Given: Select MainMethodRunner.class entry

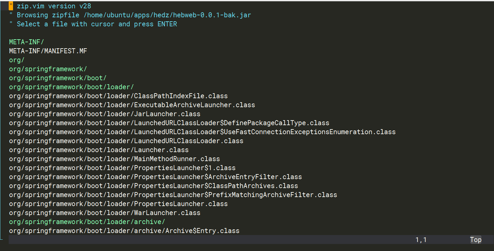Looking at the screenshot, I should pyautogui.click(x=115, y=159).
